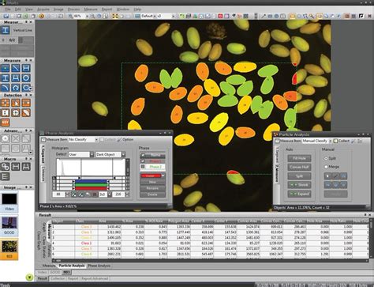
Task: Click the red channel threshold slider
Action: [x=91, y=188]
